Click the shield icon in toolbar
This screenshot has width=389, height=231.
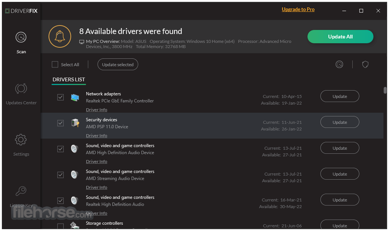[x=365, y=64]
